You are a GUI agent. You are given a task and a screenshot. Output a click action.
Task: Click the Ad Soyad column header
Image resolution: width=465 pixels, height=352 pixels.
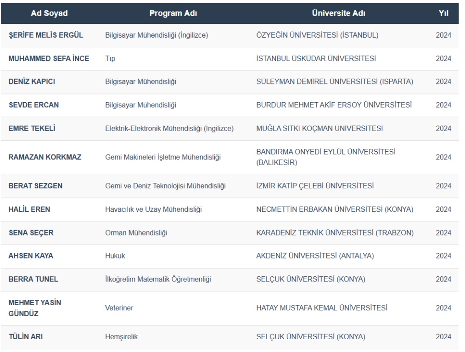[x=49, y=13]
